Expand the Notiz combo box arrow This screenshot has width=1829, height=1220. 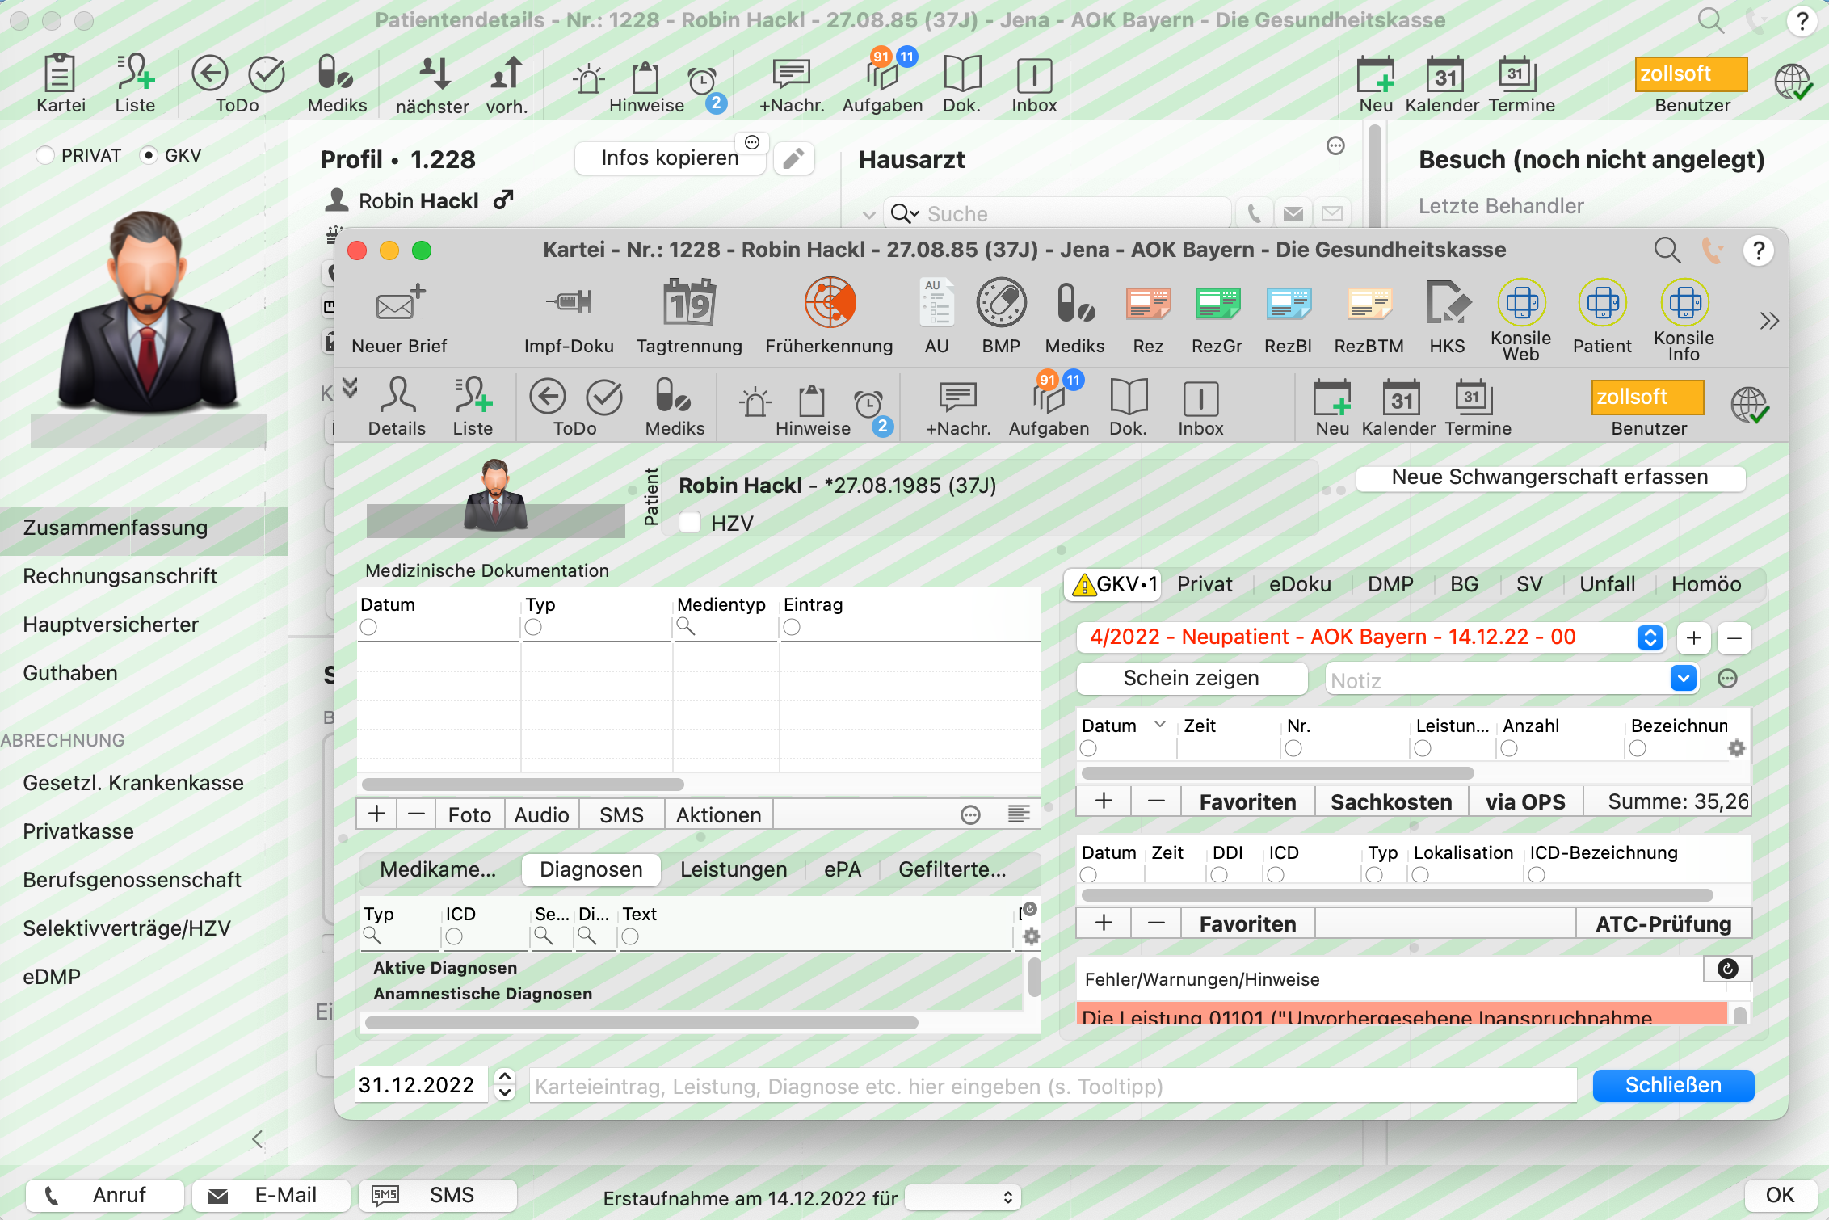click(1683, 679)
